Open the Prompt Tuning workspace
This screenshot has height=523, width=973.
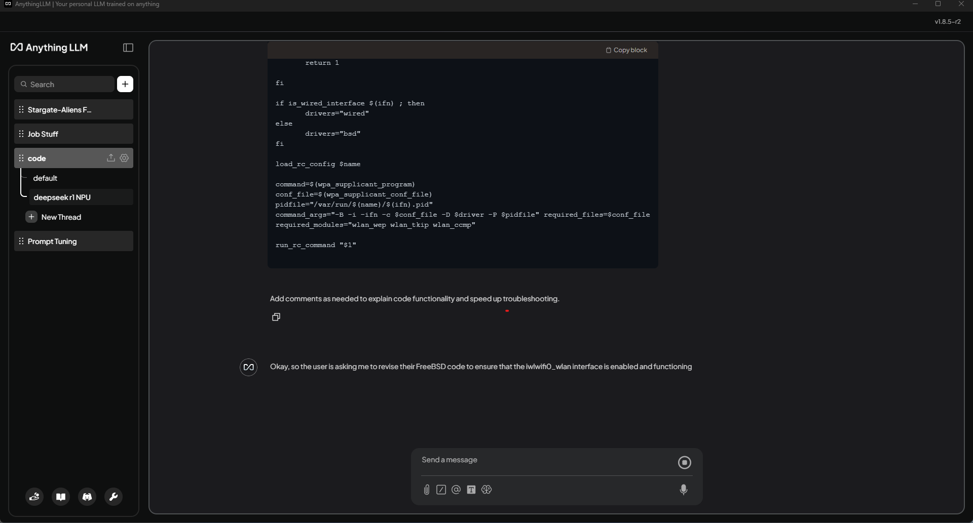point(73,241)
